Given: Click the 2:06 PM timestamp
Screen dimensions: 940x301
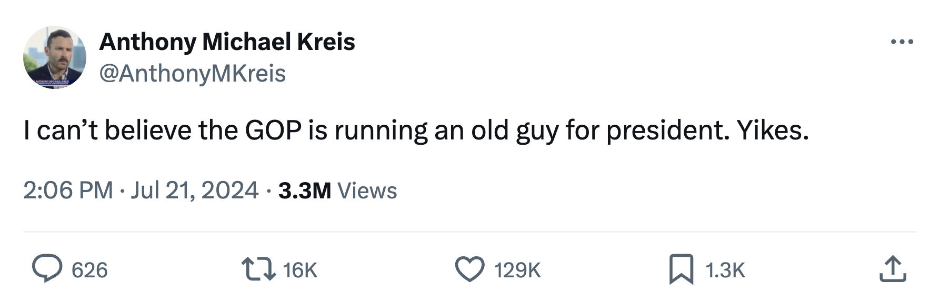Looking at the screenshot, I should pos(68,190).
